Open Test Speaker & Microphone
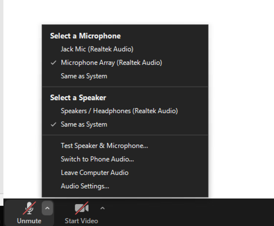The width and height of the screenshot is (274, 226). pyautogui.click(x=104, y=146)
